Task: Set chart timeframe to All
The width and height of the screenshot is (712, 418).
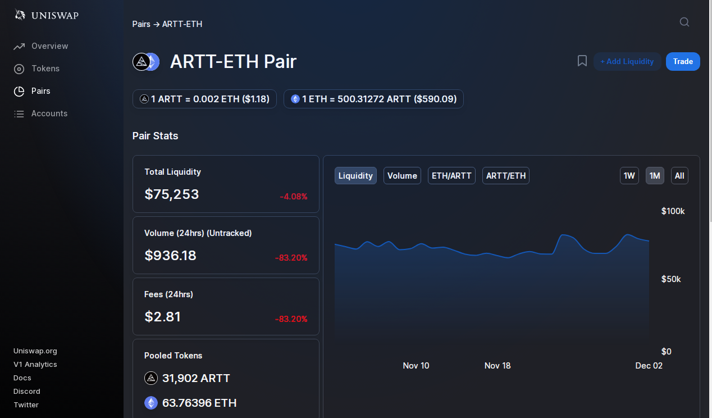Action: pyautogui.click(x=679, y=176)
